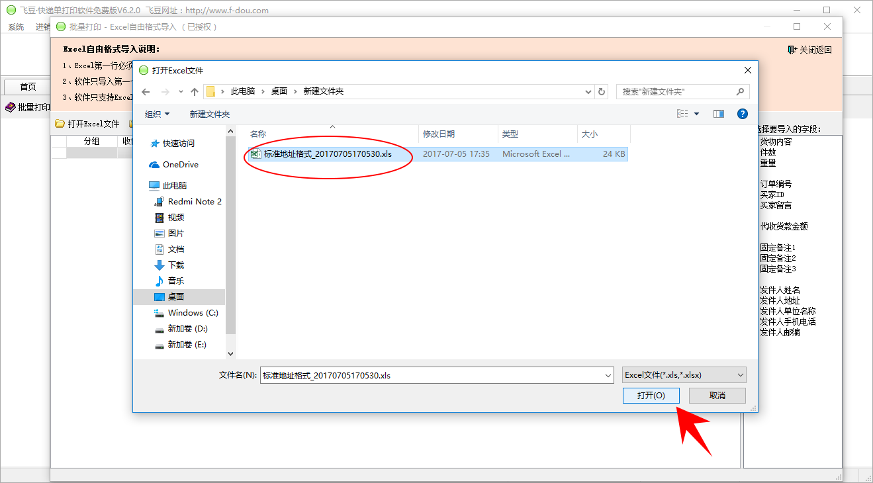Close the 打开Excel文件 dialog

[748, 70]
